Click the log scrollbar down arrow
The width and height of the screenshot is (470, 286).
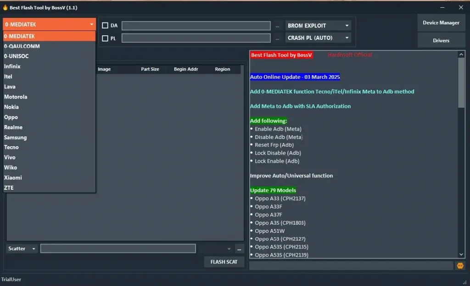(x=461, y=254)
